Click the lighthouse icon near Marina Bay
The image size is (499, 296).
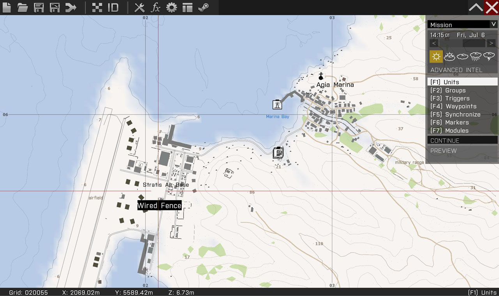277,104
